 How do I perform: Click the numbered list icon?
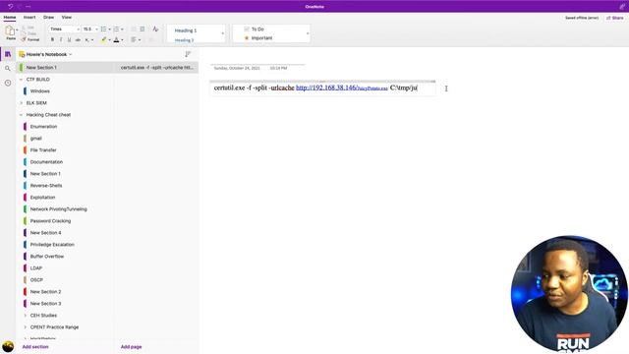116,29
